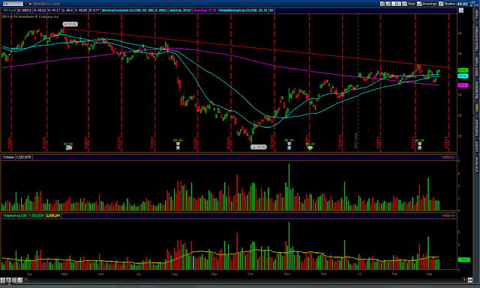Select the Chart side tab
Viewport: 480px width, 288px height.
pos(477,108)
